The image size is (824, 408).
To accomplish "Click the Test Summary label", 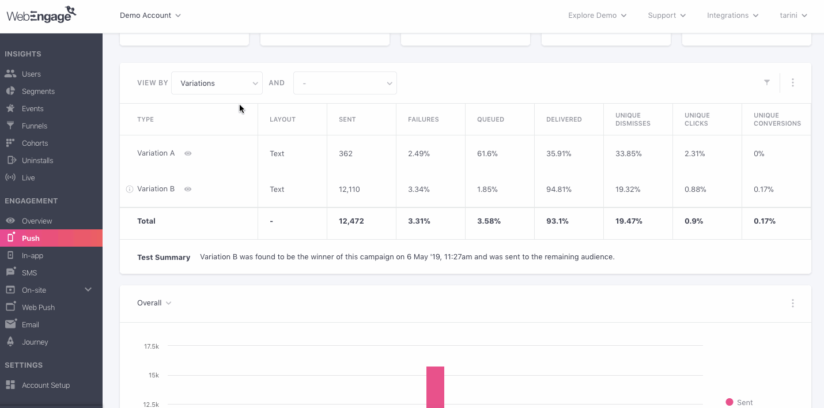I will pyautogui.click(x=164, y=257).
